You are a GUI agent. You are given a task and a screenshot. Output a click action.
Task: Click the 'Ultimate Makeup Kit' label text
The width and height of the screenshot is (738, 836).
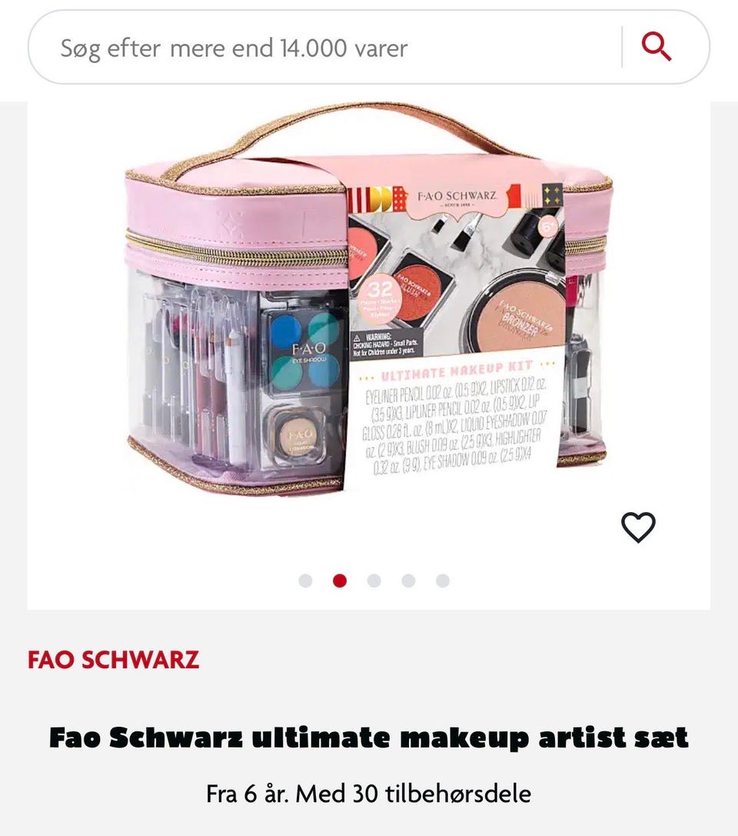click(457, 368)
